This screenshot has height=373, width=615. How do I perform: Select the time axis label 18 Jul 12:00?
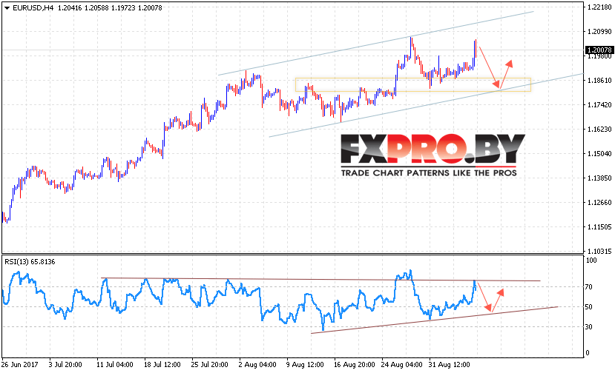pyautogui.click(x=162, y=365)
